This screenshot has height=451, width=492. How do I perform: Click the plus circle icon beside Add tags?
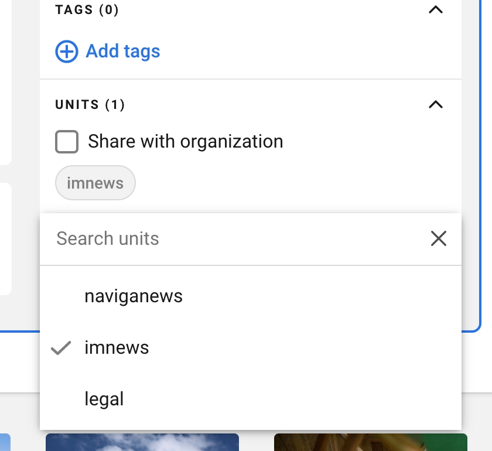click(x=66, y=52)
